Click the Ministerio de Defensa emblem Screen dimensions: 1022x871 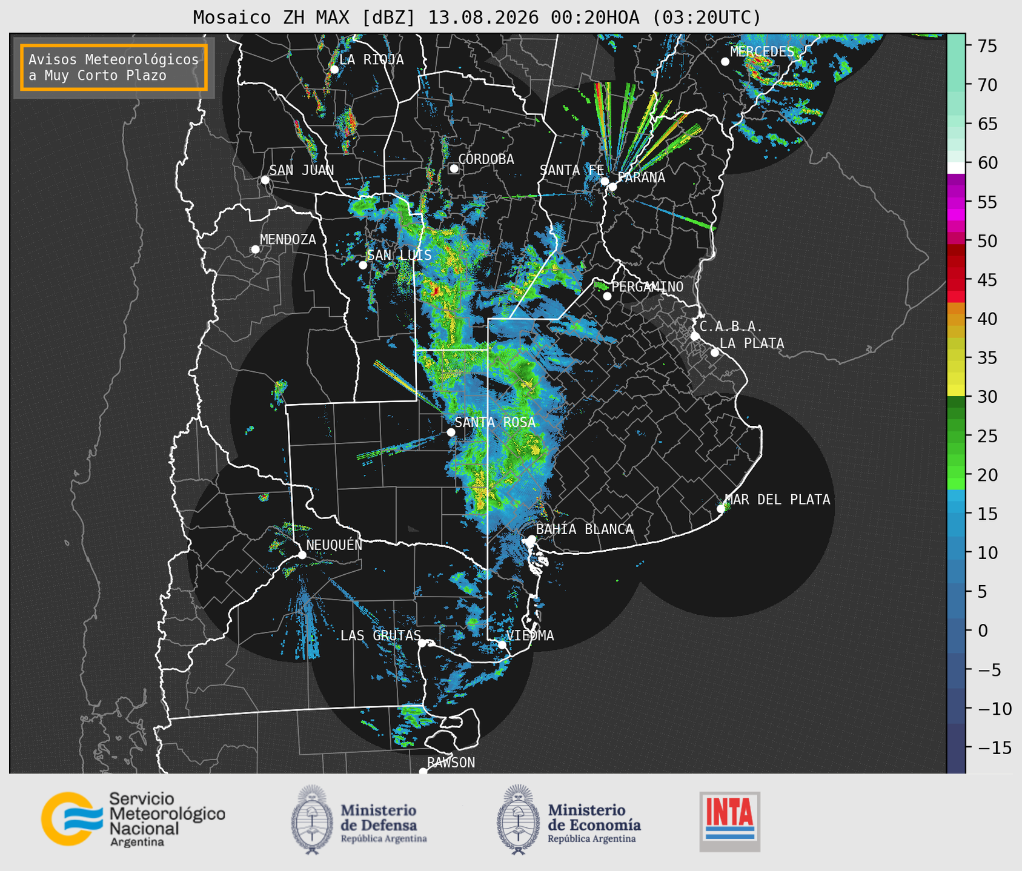coord(311,820)
